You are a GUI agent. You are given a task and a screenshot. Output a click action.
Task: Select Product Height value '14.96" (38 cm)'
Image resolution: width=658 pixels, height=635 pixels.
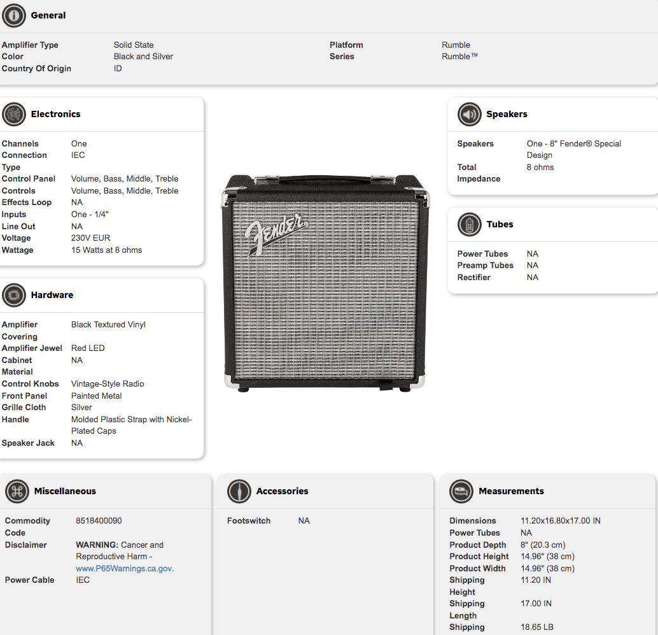548,557
